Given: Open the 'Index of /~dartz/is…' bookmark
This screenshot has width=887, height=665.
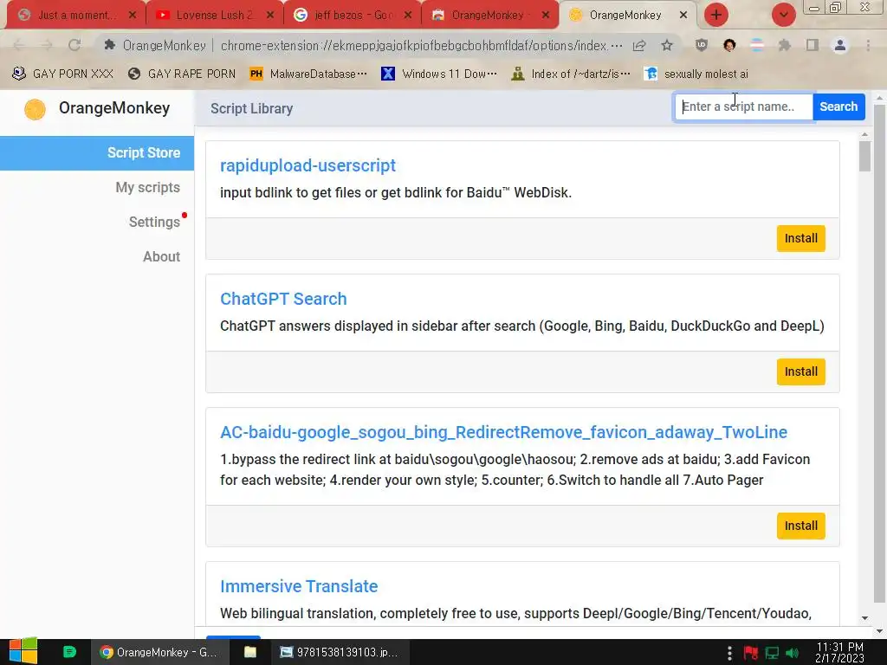Looking at the screenshot, I should [x=570, y=74].
